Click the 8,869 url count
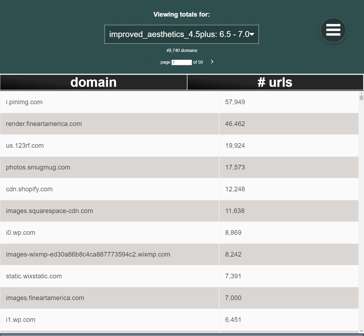Viewport: 364px width, 336px height. pos(233,233)
